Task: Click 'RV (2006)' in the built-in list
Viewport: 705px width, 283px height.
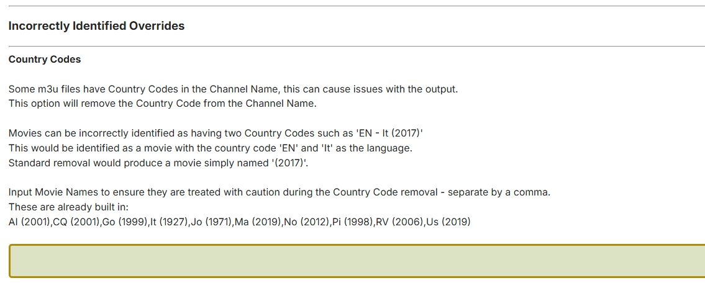Action: tap(399, 222)
